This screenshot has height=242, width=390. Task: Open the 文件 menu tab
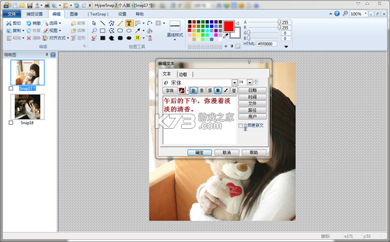click(x=12, y=14)
